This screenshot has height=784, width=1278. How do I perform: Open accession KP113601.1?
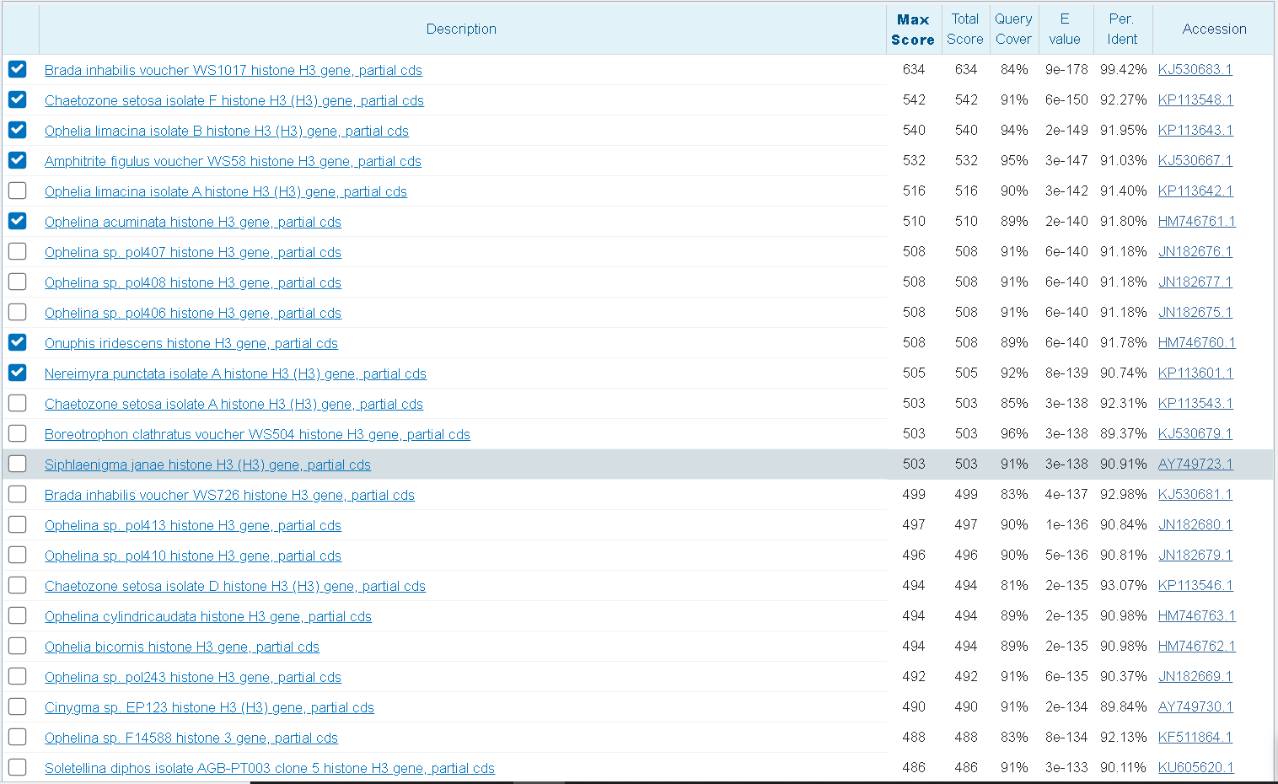click(1195, 373)
